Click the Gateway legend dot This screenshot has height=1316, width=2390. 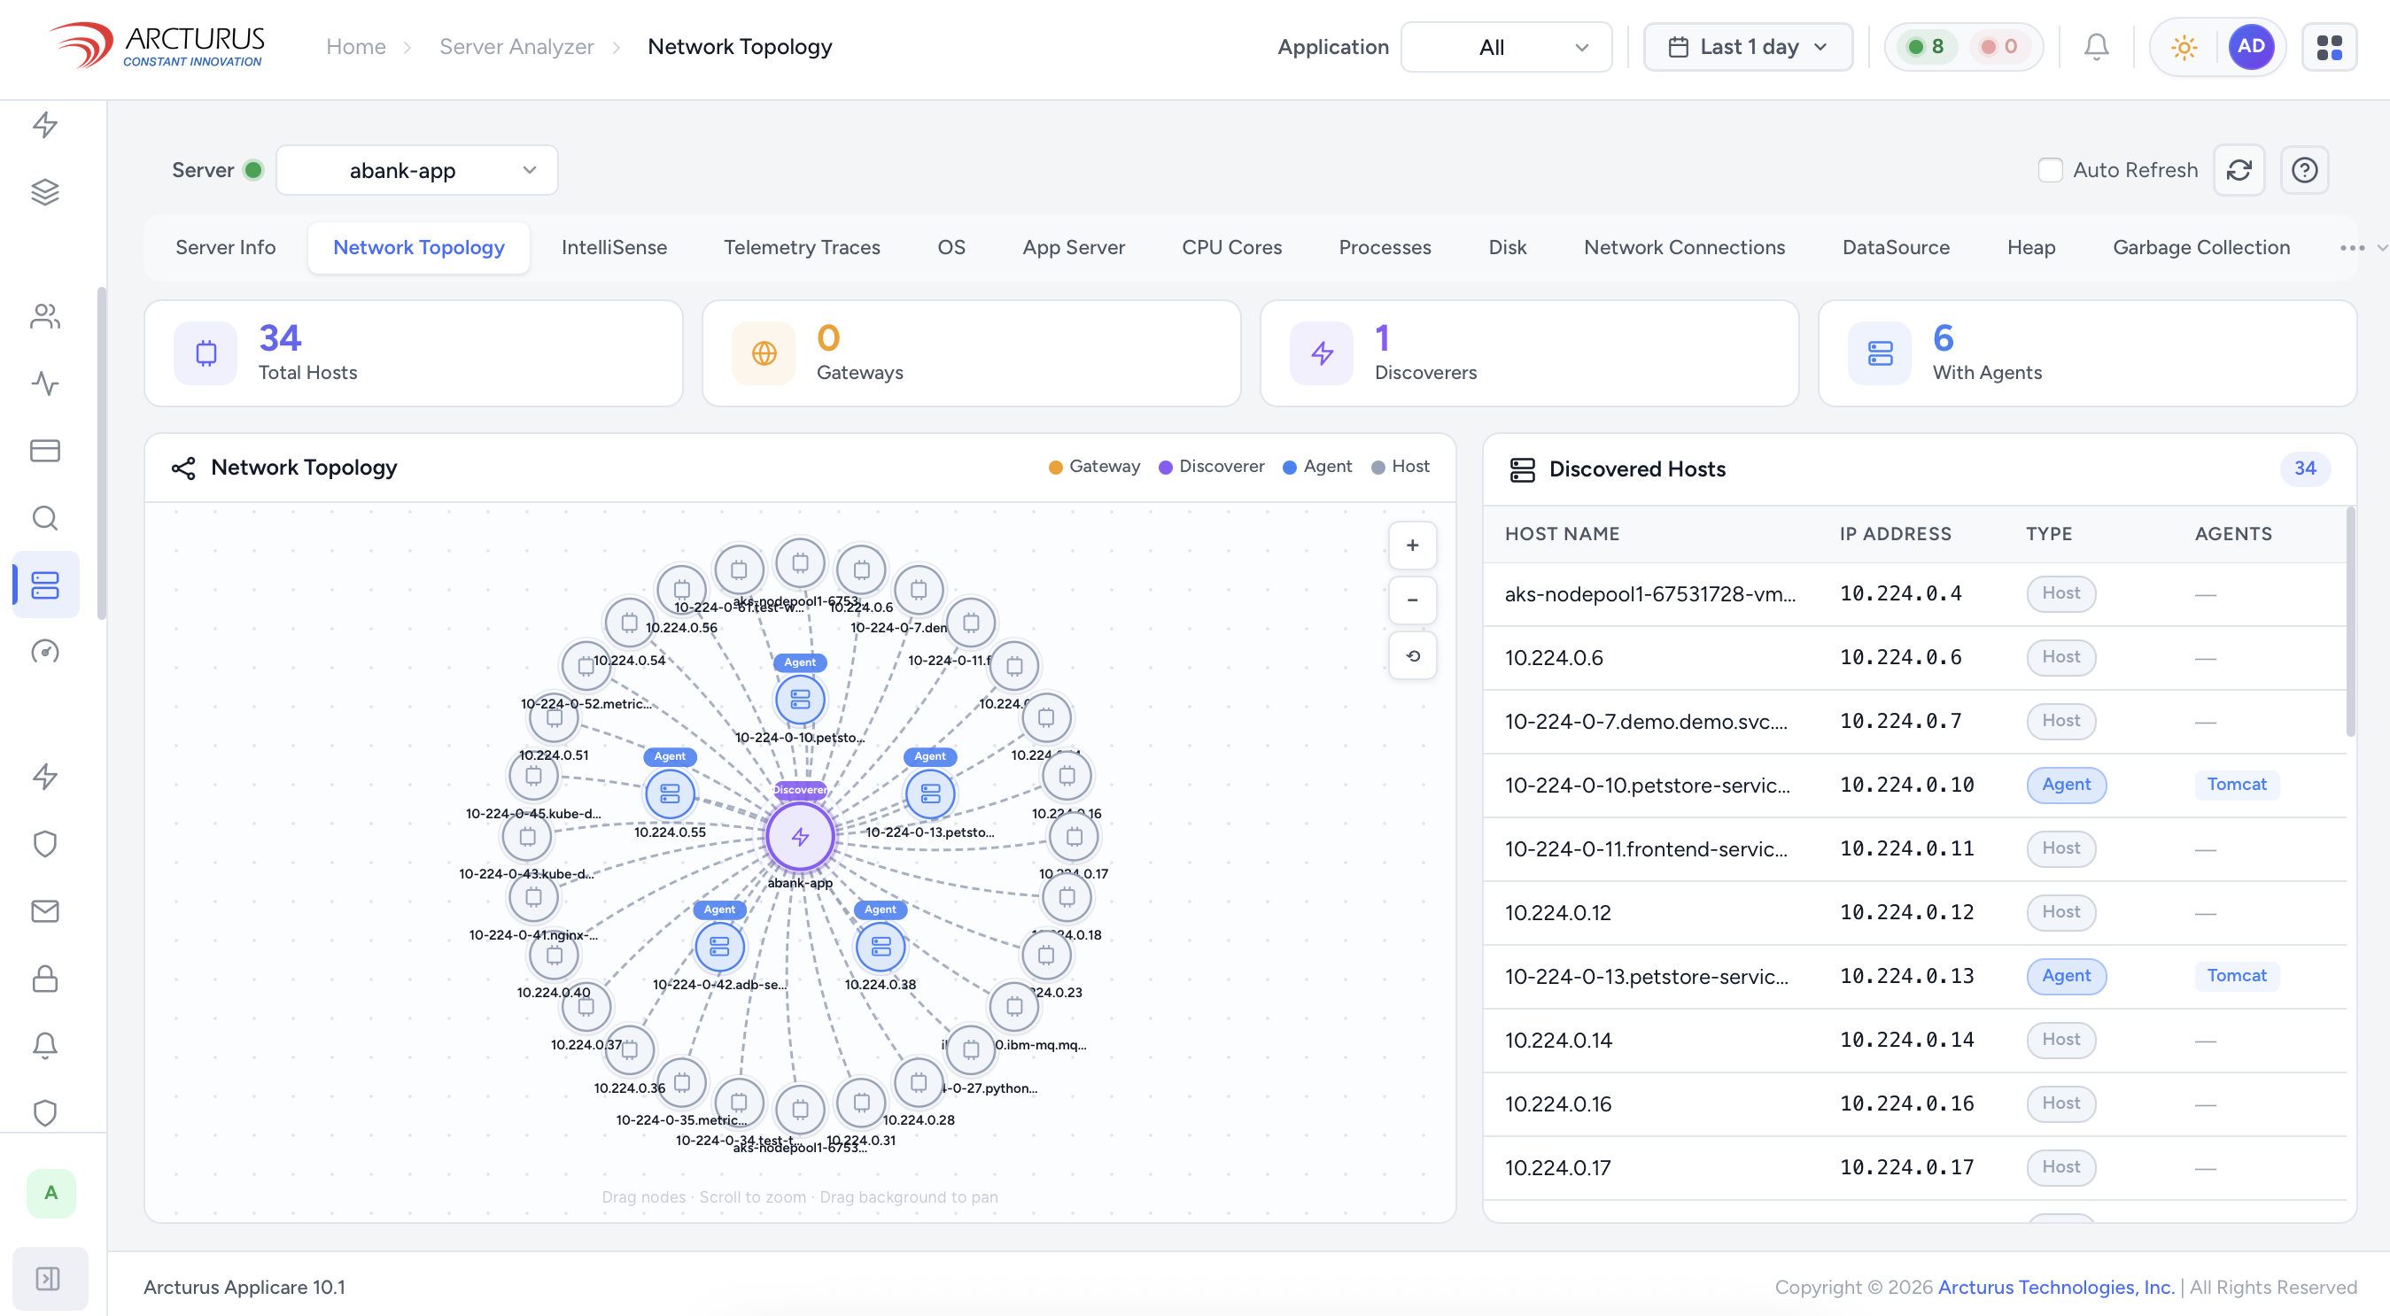[1055, 468]
